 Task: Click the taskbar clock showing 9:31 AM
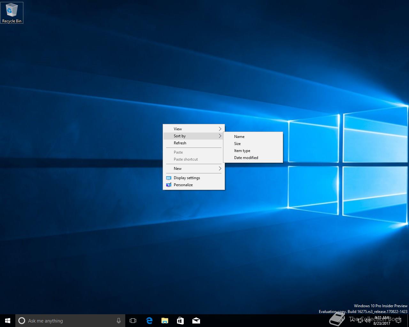[382, 321]
